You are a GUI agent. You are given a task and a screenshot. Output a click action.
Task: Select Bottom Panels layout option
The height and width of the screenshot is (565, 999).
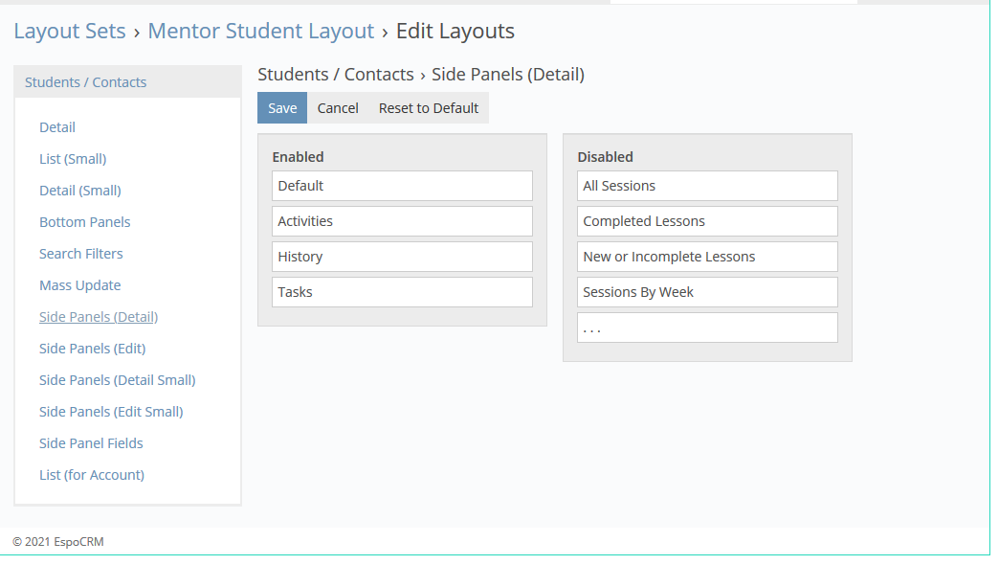tap(84, 222)
